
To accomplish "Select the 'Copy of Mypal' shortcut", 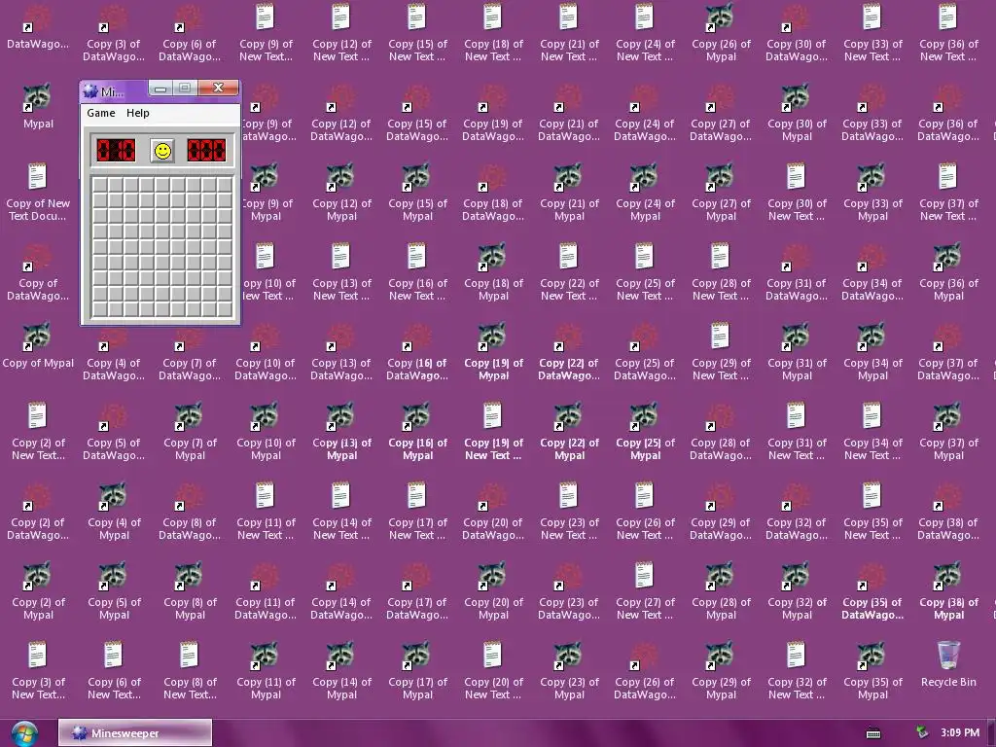I will click(x=38, y=346).
